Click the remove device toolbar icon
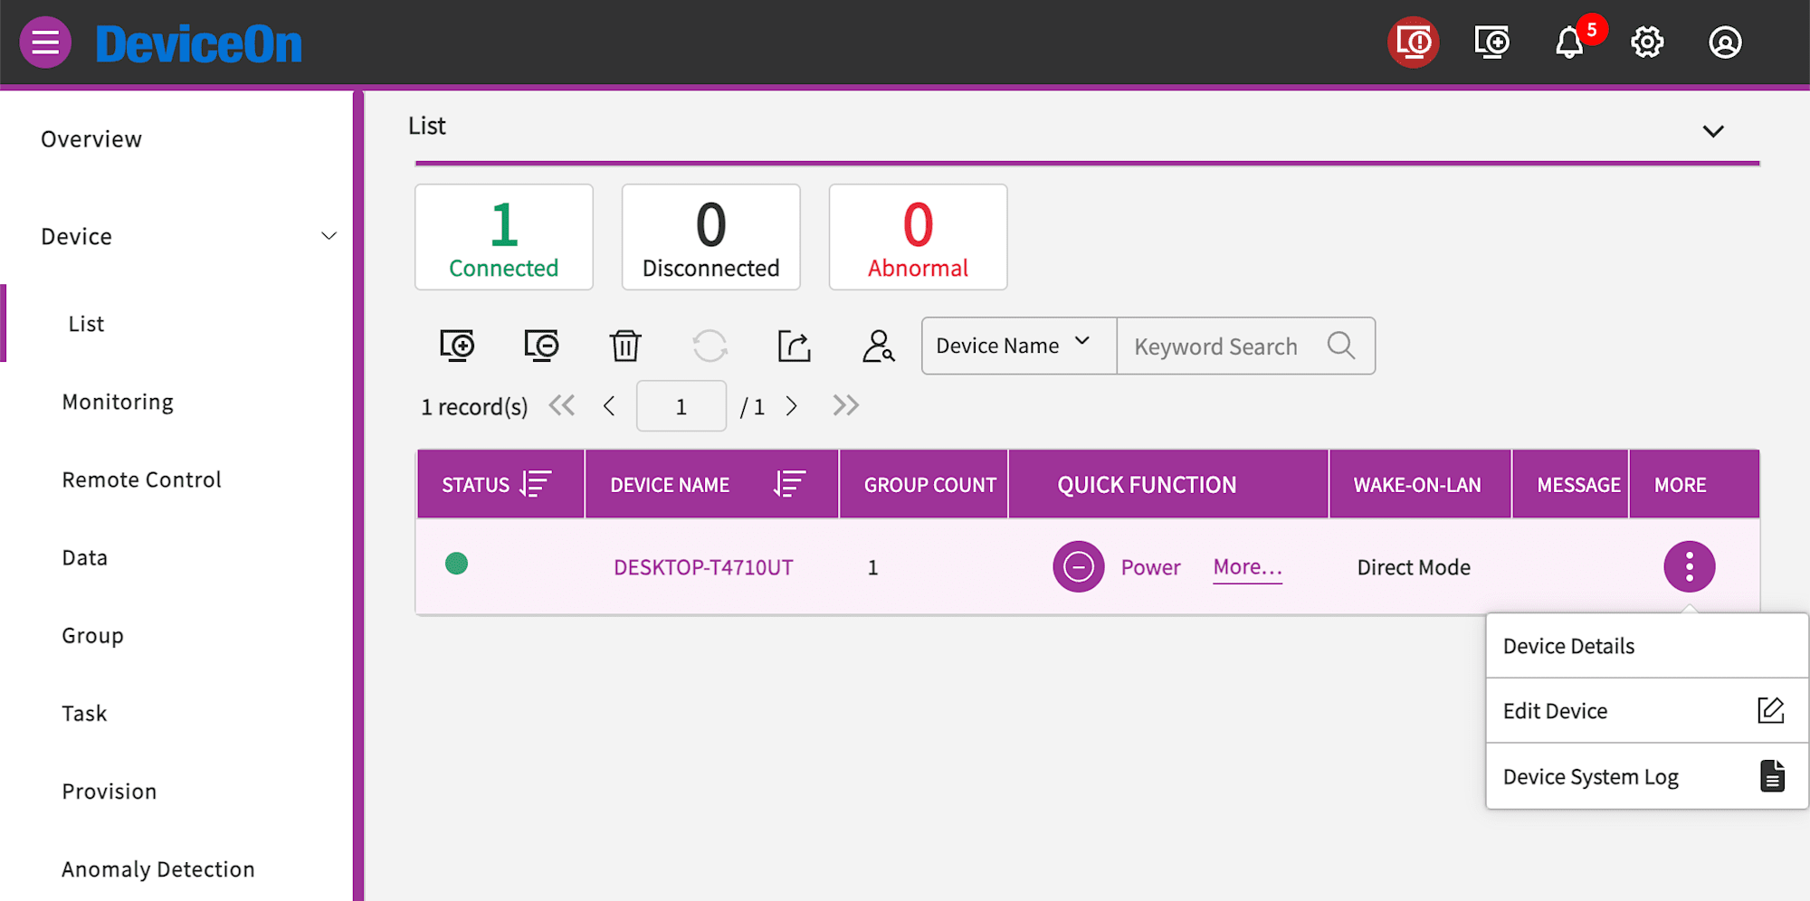The height and width of the screenshot is (901, 1810). tap(541, 346)
